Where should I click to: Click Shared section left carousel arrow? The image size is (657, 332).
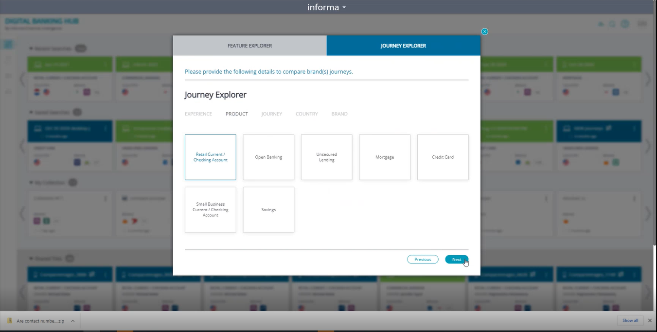(22, 291)
